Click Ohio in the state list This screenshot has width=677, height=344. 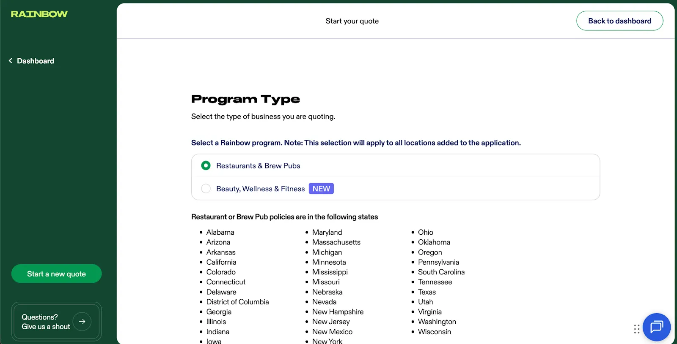[x=426, y=232]
